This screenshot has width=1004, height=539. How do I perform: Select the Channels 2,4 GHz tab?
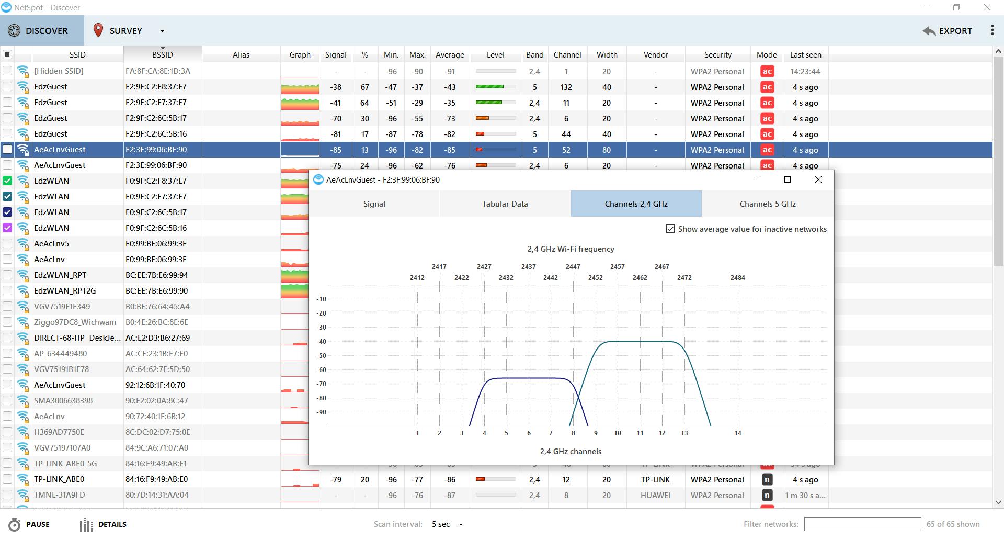tap(636, 204)
